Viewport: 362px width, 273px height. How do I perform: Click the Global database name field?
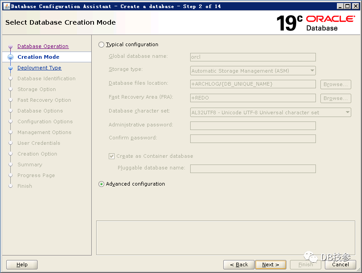pyautogui.click(x=253, y=57)
